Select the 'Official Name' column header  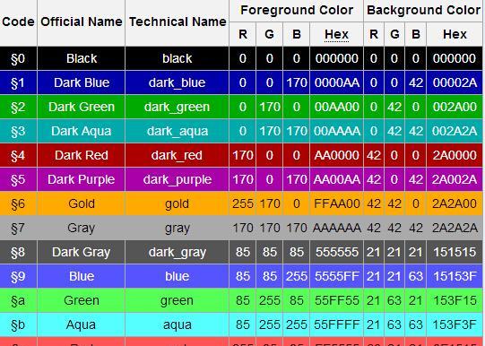pos(82,22)
